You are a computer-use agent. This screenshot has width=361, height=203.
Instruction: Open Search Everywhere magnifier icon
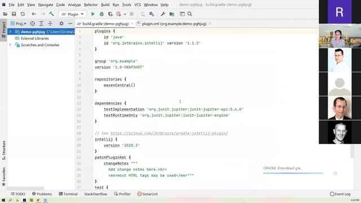[x=190, y=14]
